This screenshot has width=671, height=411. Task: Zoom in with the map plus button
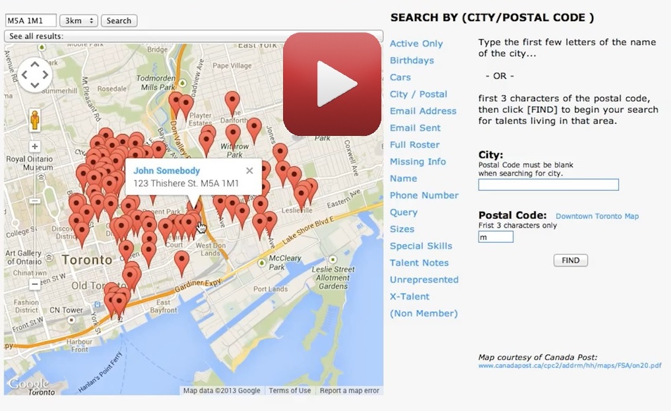coord(34,146)
